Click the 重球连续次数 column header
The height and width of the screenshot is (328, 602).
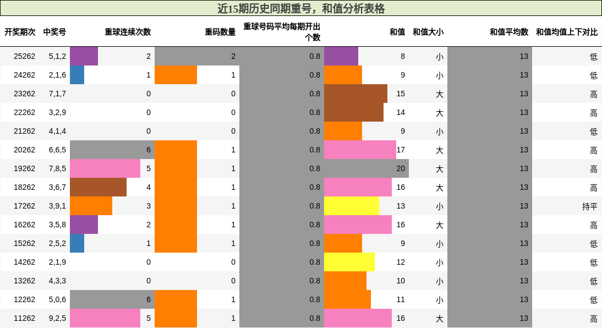(128, 32)
